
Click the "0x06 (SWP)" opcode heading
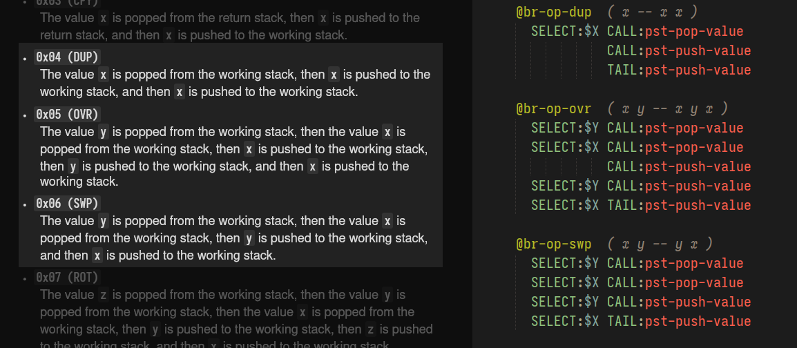tap(67, 203)
